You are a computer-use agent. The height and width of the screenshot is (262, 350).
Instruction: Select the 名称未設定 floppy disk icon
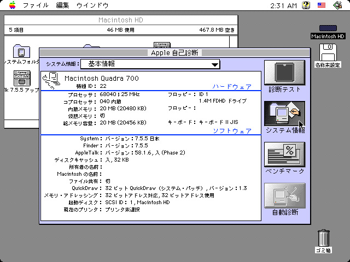328,52
